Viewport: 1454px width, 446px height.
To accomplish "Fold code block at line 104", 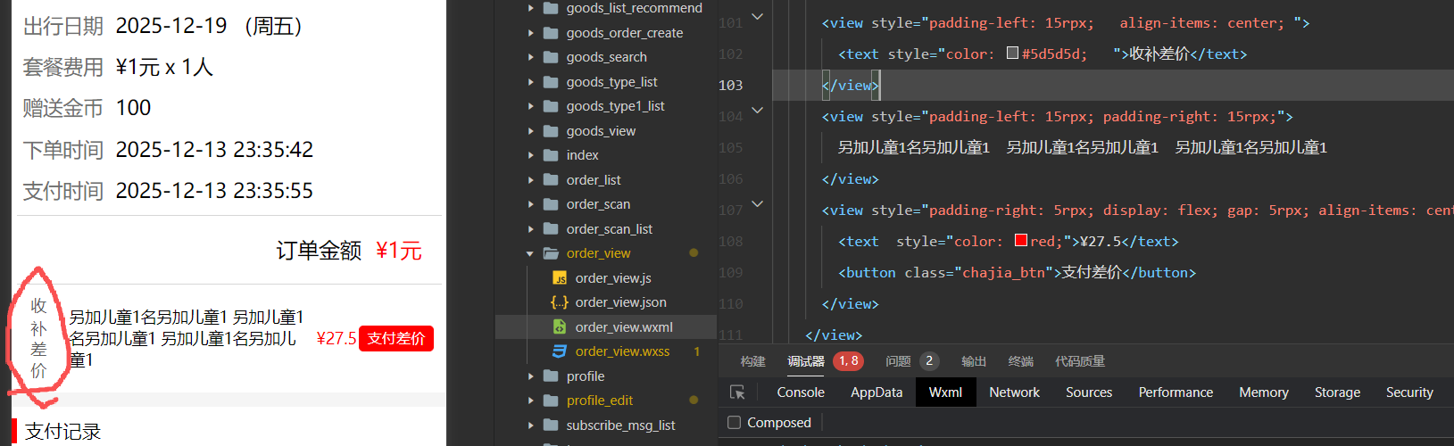I will point(758,111).
